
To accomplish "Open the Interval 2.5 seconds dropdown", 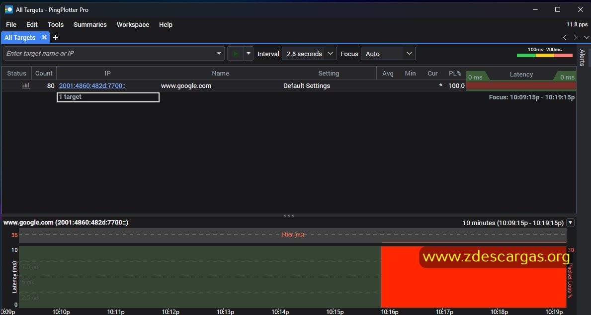I will click(x=309, y=54).
